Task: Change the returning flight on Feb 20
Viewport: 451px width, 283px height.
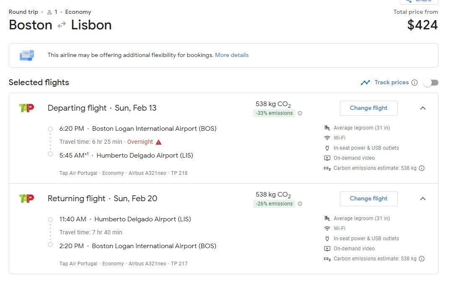Action: pyautogui.click(x=368, y=199)
